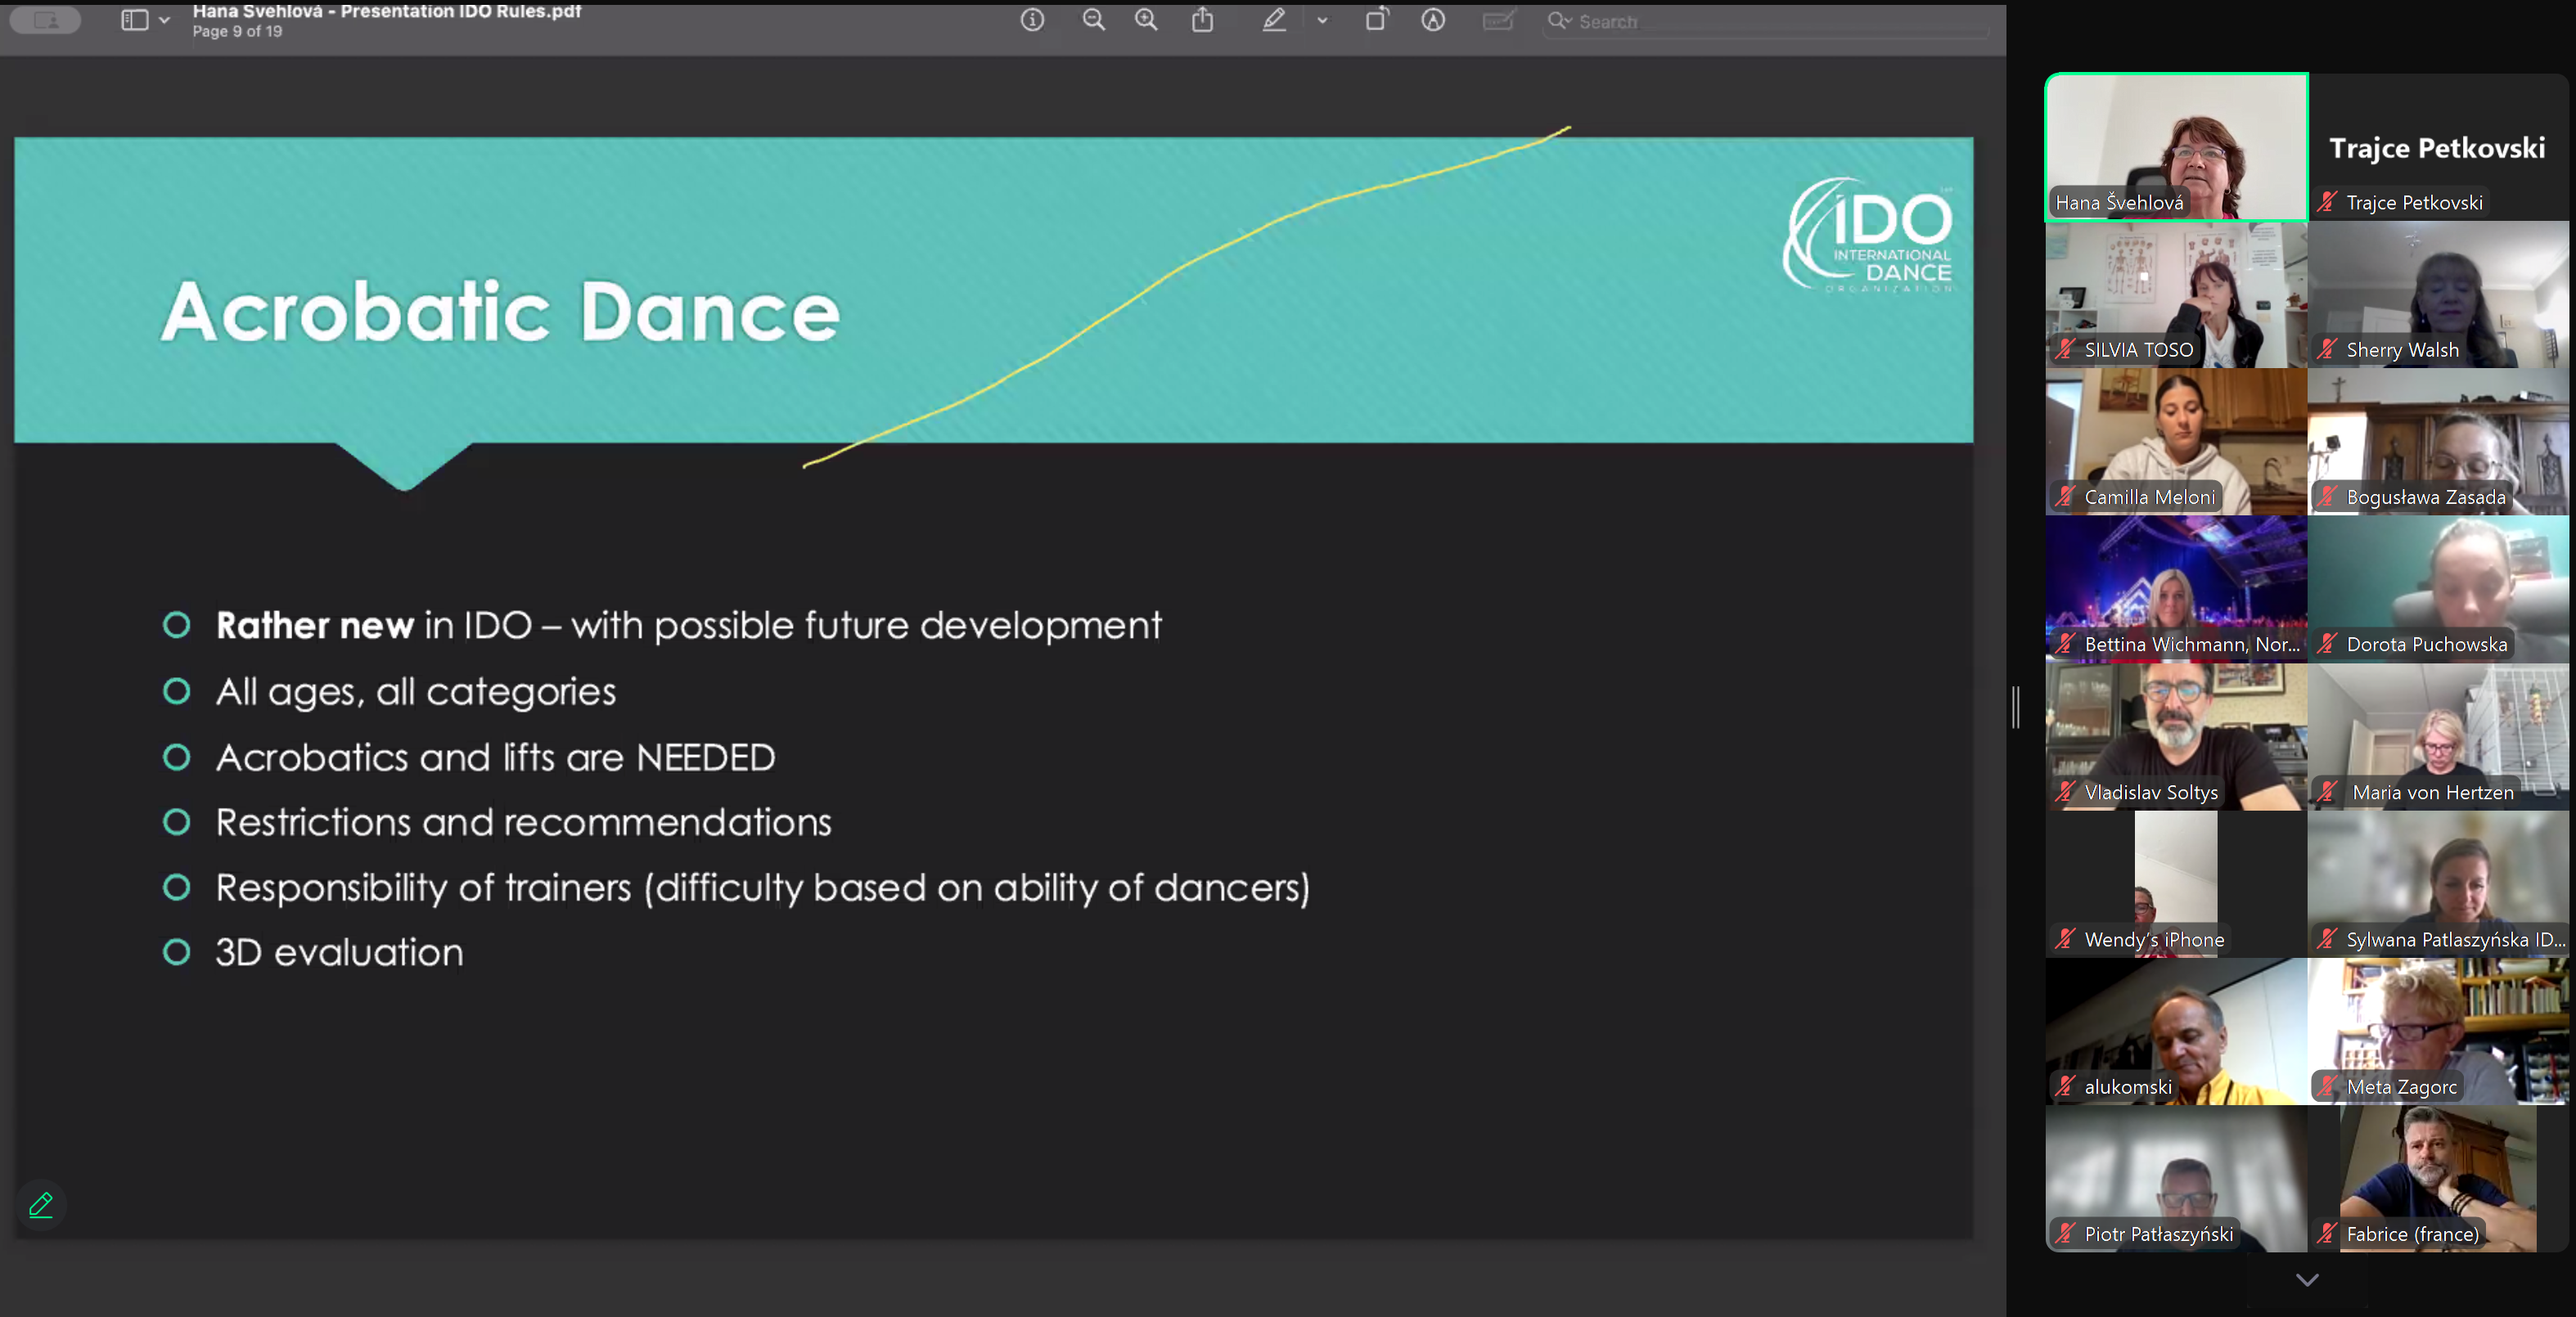
Task: Open the Share icon in toolbar
Action: (1202, 20)
